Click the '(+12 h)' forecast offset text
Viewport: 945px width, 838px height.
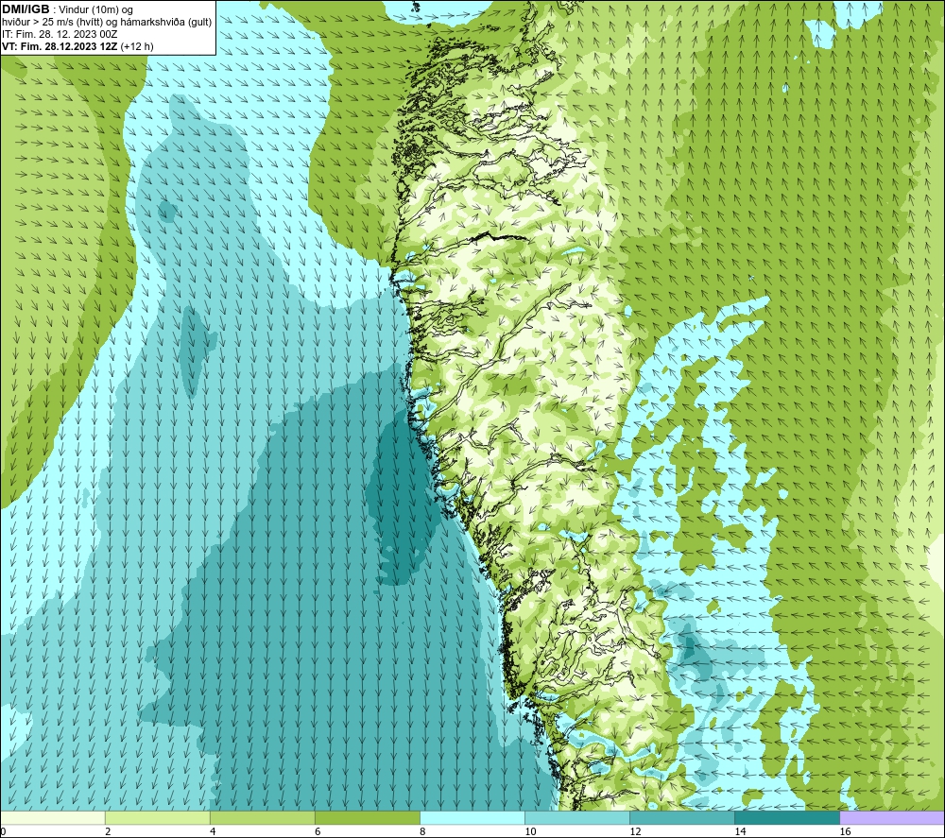pos(137,46)
